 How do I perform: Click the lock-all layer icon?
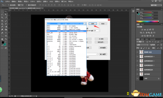tap(149, 48)
